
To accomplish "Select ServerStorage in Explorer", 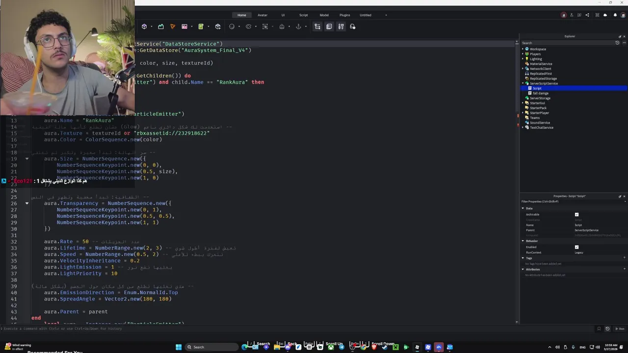I will [x=540, y=98].
